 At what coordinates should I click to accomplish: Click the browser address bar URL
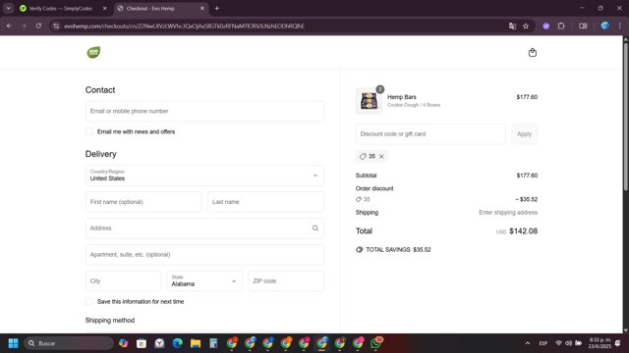click(x=184, y=26)
